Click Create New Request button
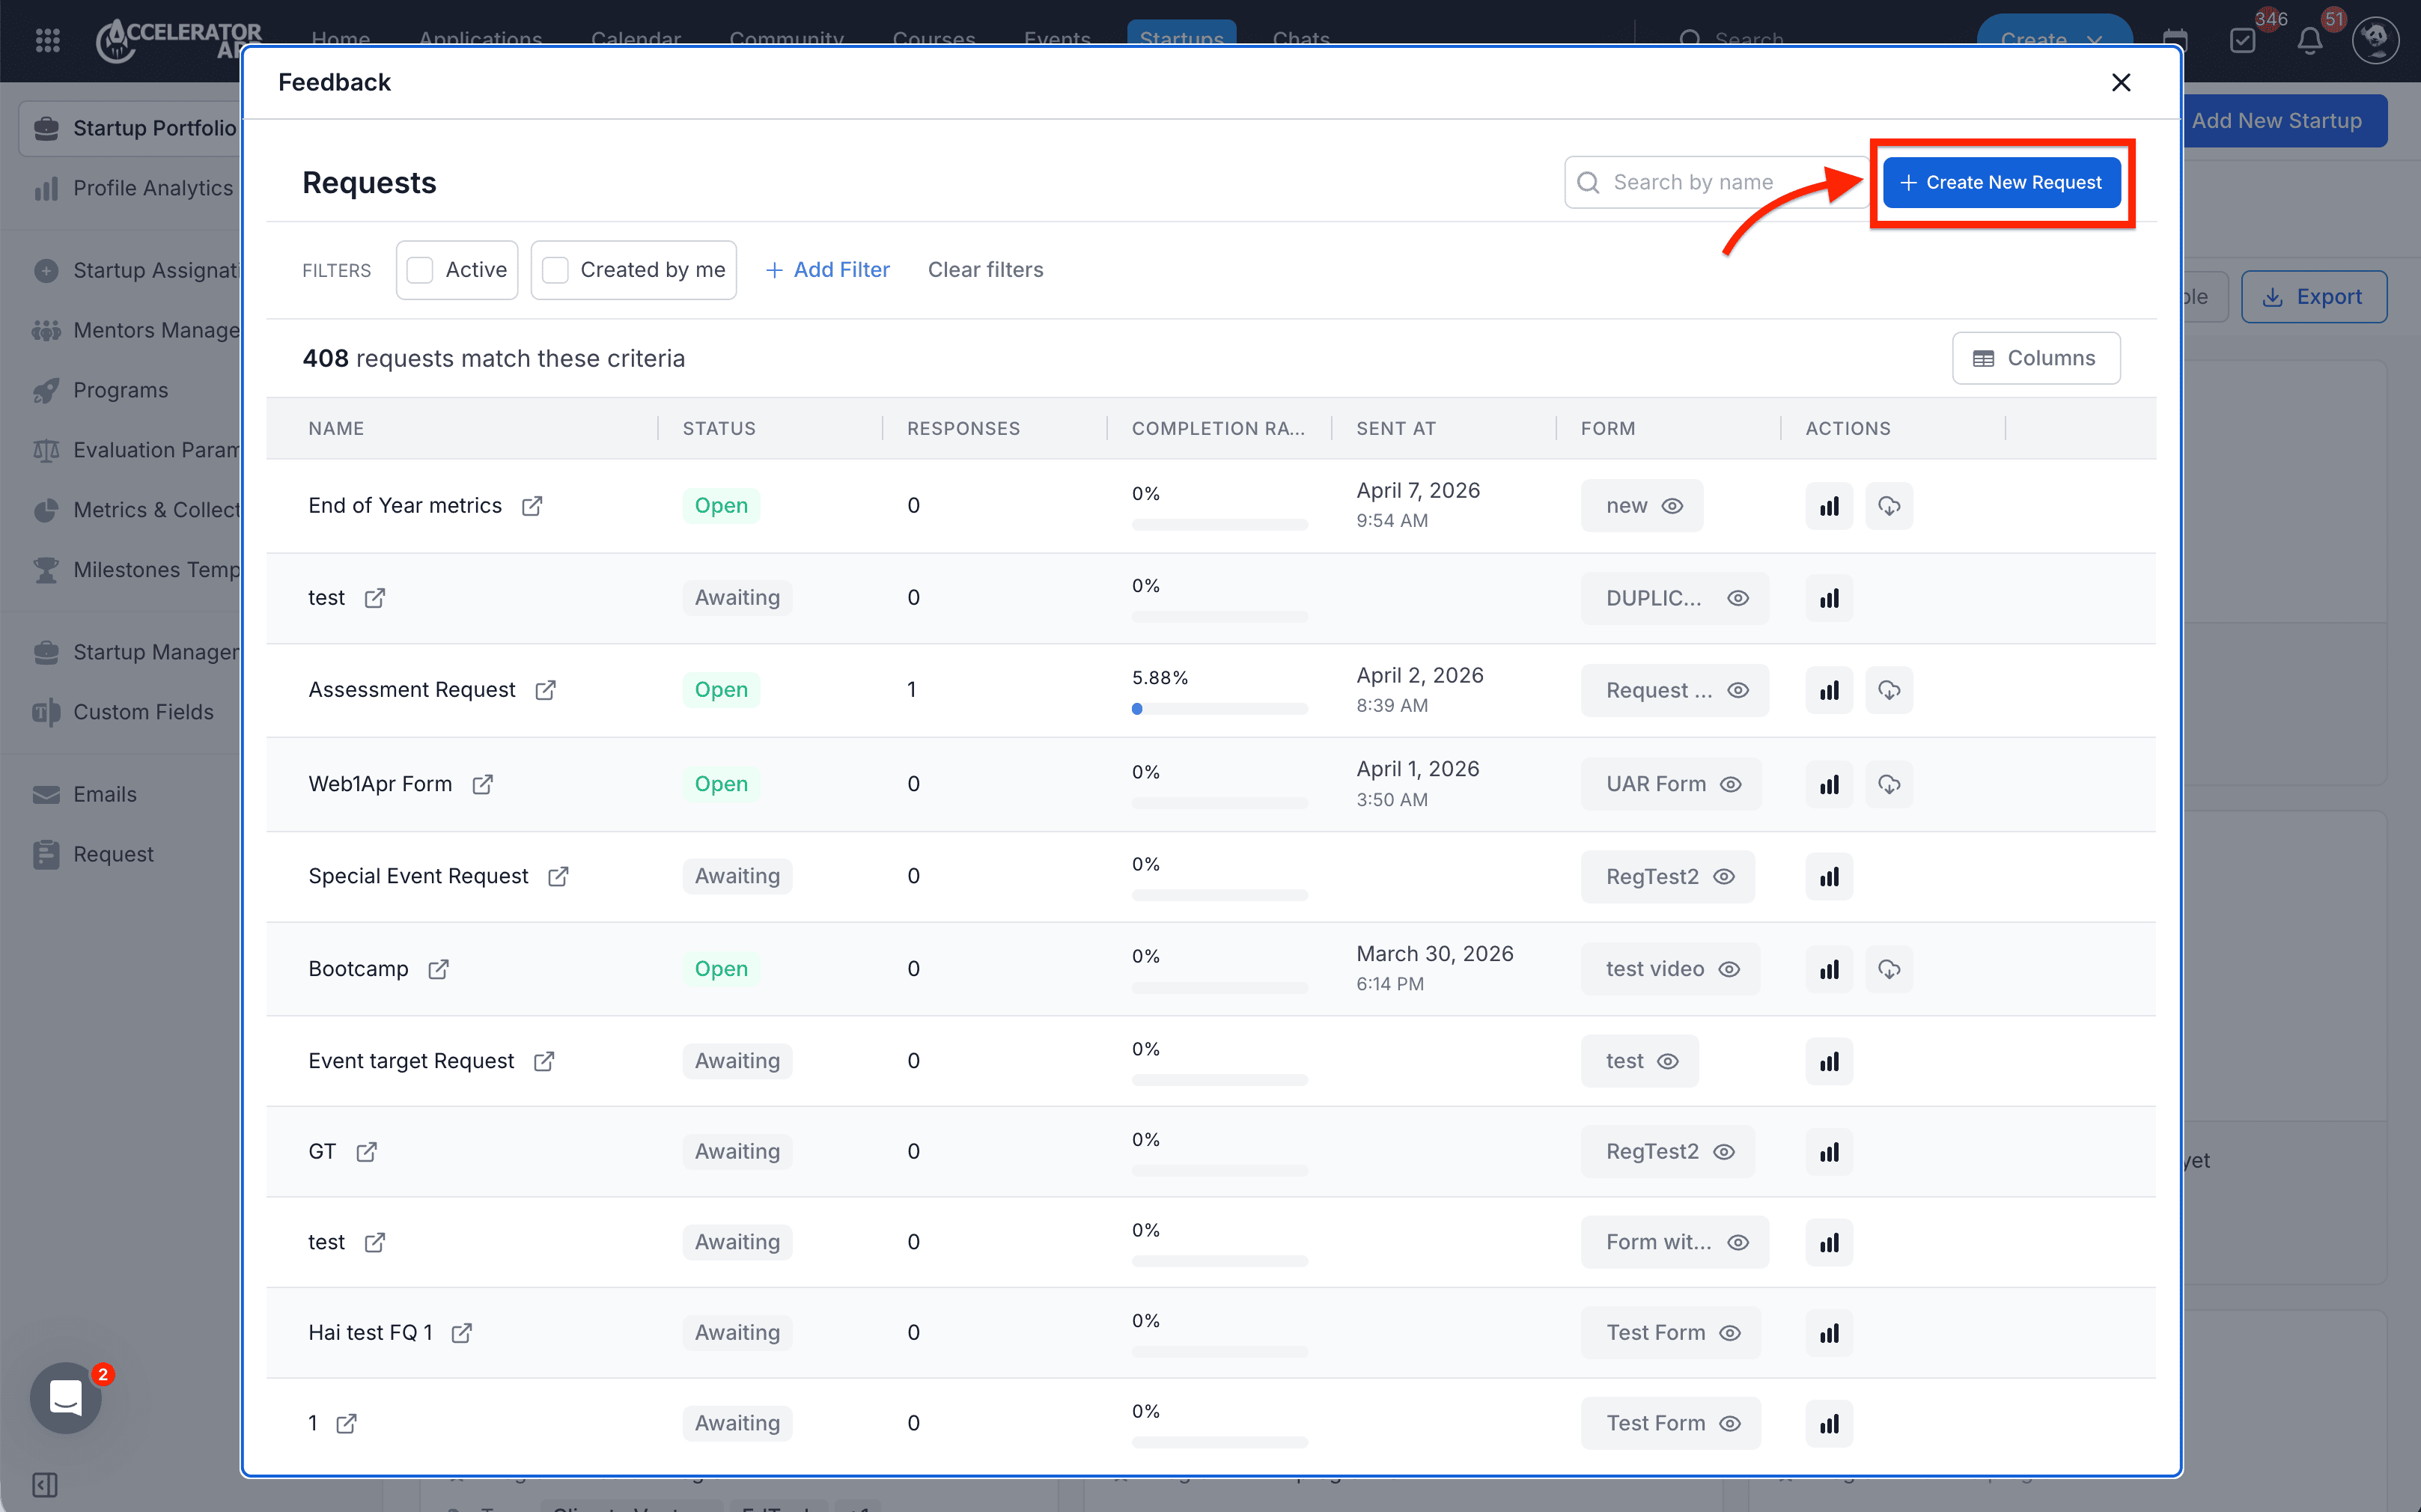This screenshot has height=1512, width=2421. [x=2000, y=183]
